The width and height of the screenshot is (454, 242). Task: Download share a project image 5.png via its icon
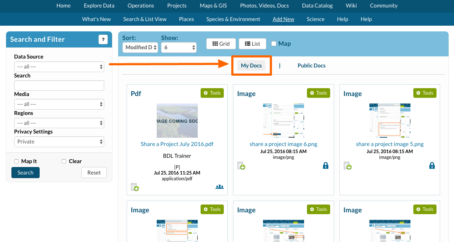click(x=348, y=166)
